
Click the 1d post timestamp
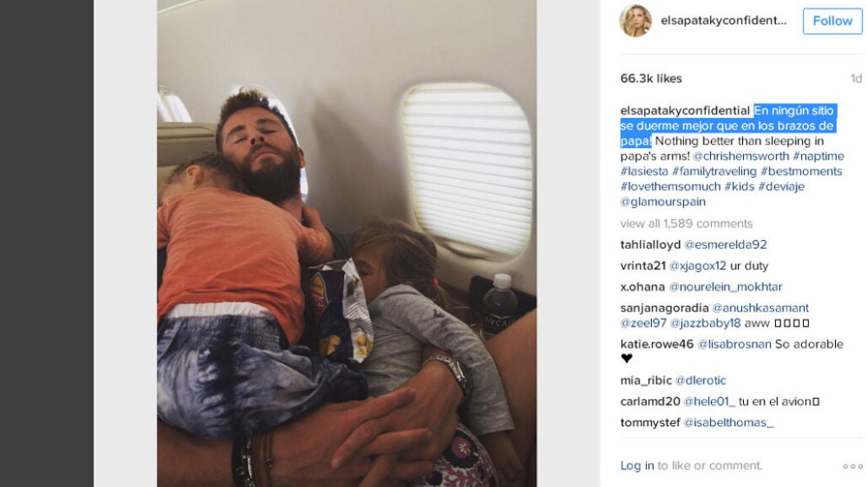pyautogui.click(x=856, y=78)
